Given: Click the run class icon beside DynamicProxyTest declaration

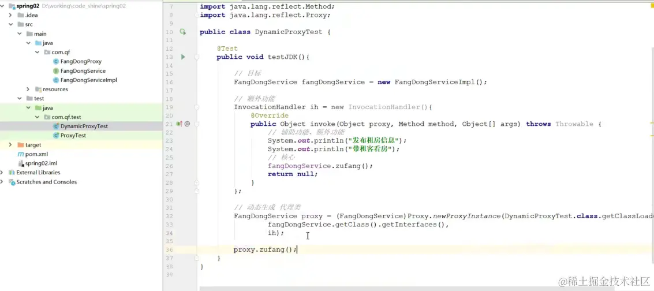Looking at the screenshot, I should coord(182,32).
